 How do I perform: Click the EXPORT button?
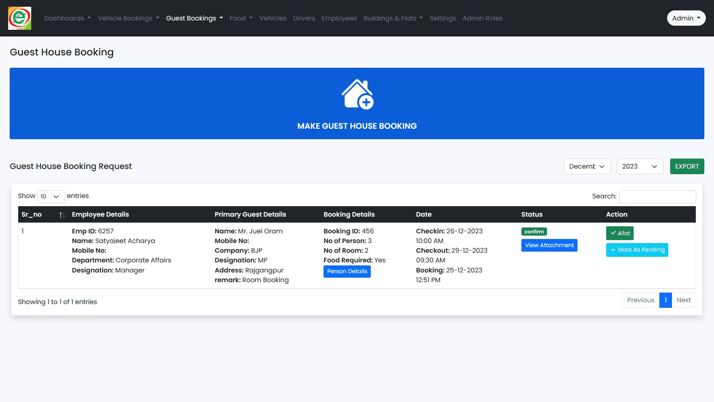[686, 166]
